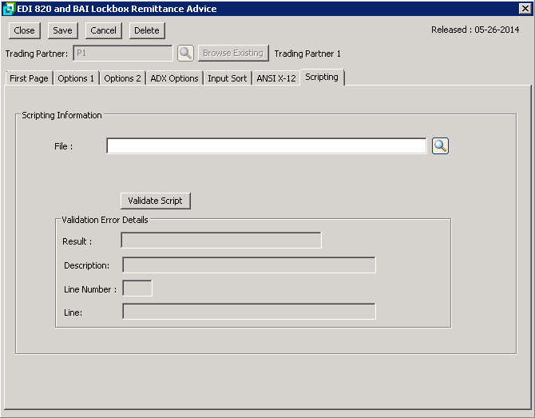This screenshot has width=535, height=418.
Task: Open the Options 1 tab
Action: tap(76, 78)
